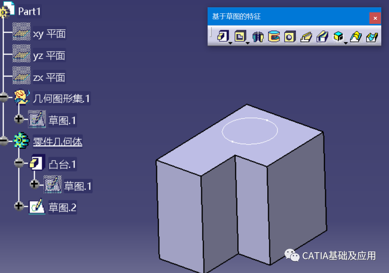The image size is (389, 273).
Task: Select the Groove tool icon
Action: (274, 37)
